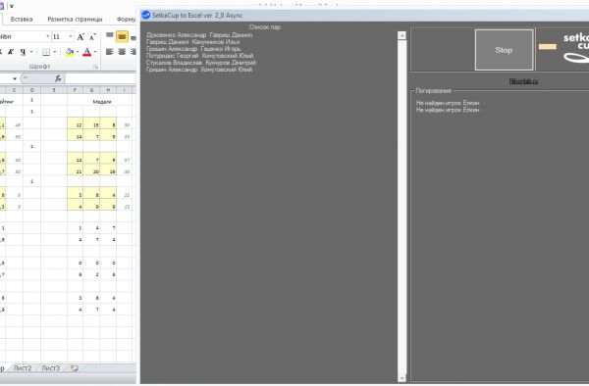Open the underlined website link below Stop
The width and height of the screenshot is (589, 386).
(x=523, y=81)
